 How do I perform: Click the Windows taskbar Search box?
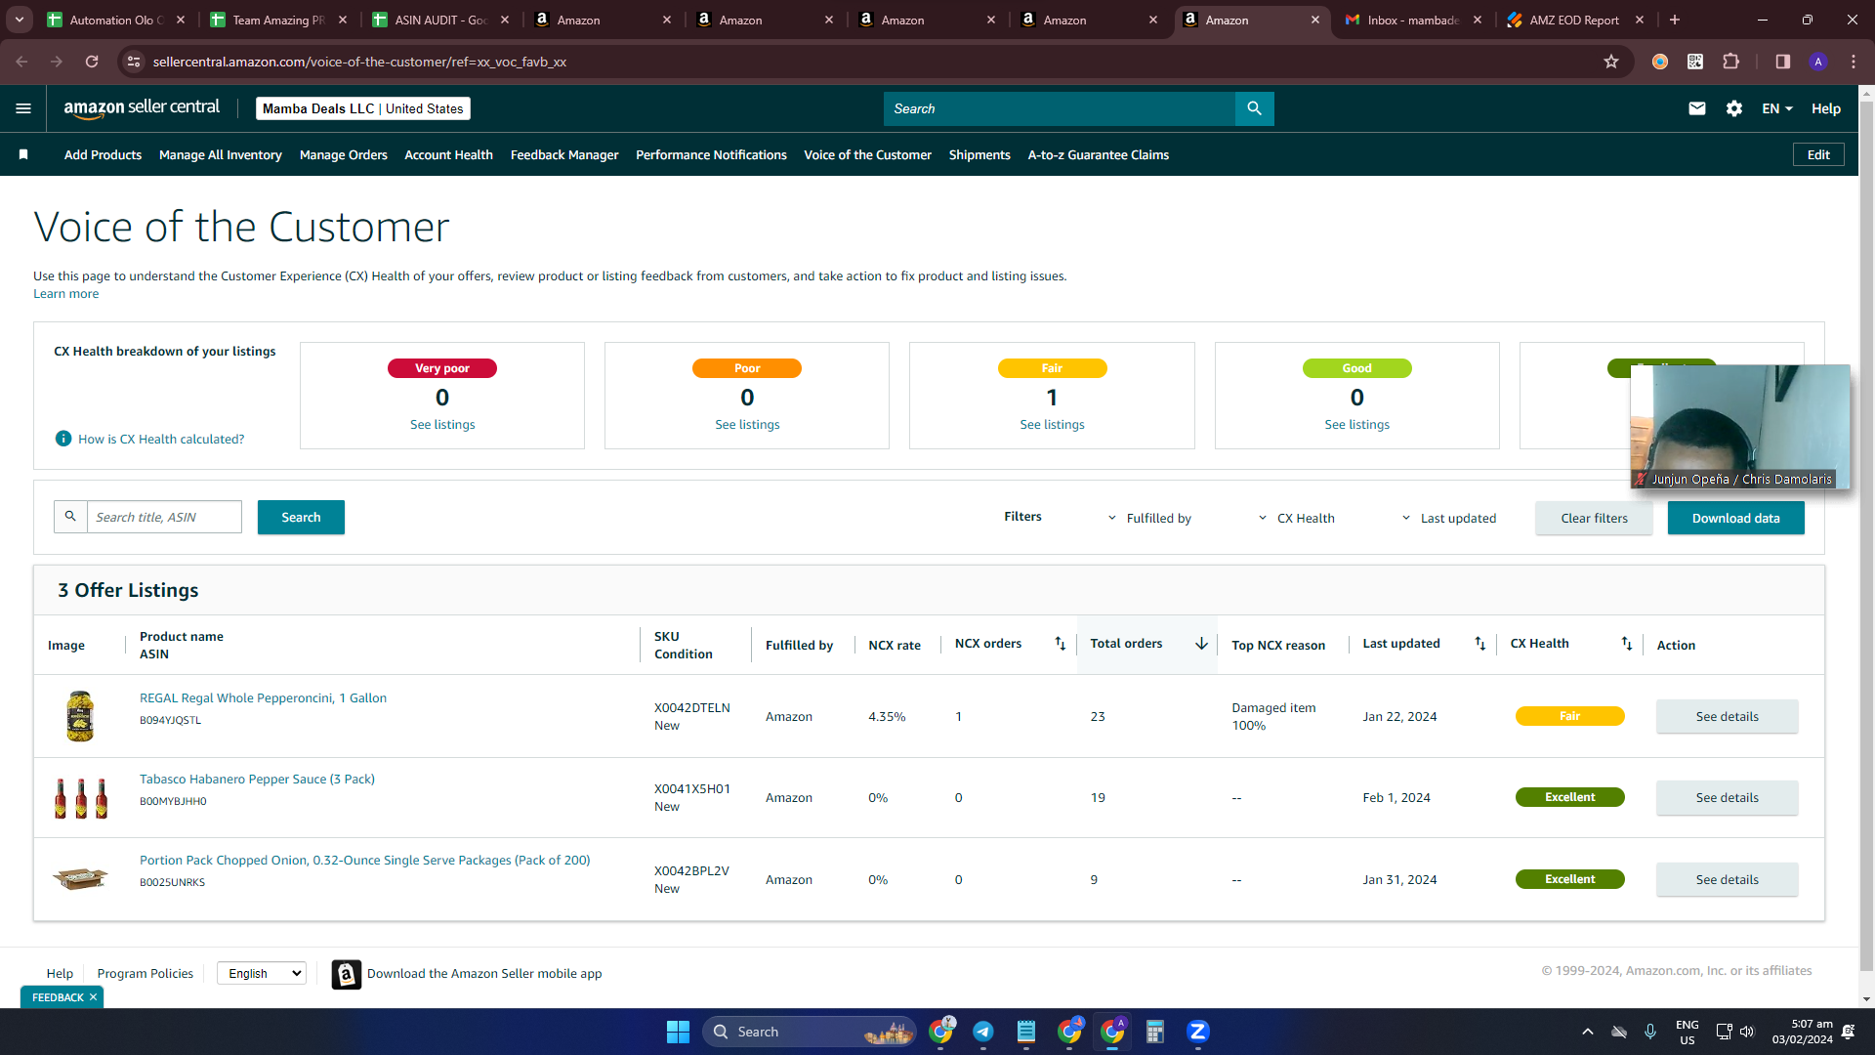click(810, 1032)
